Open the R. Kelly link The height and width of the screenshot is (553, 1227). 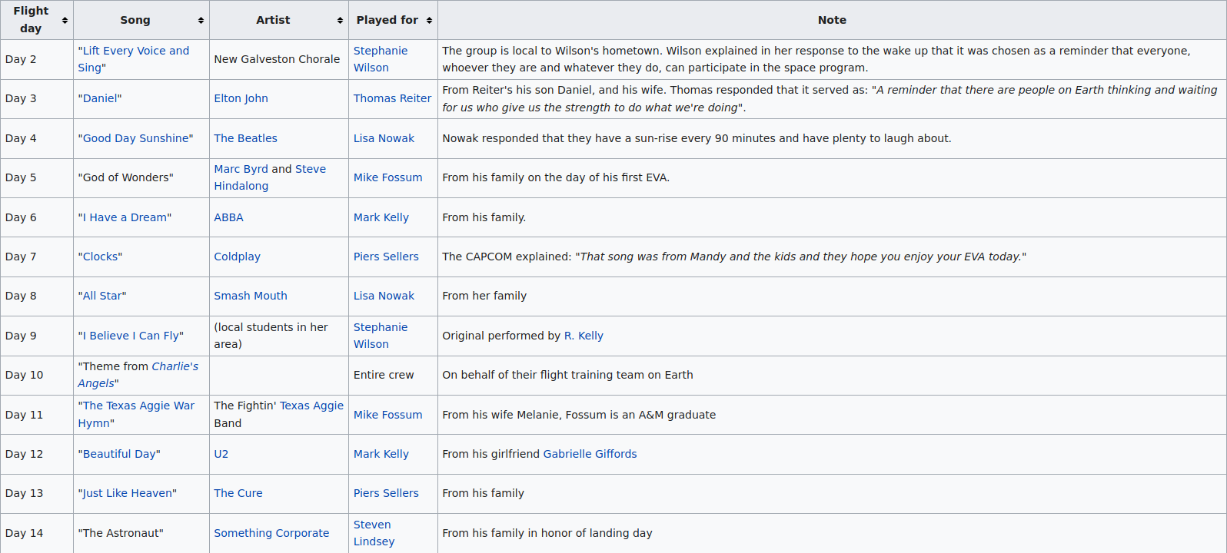click(x=584, y=336)
